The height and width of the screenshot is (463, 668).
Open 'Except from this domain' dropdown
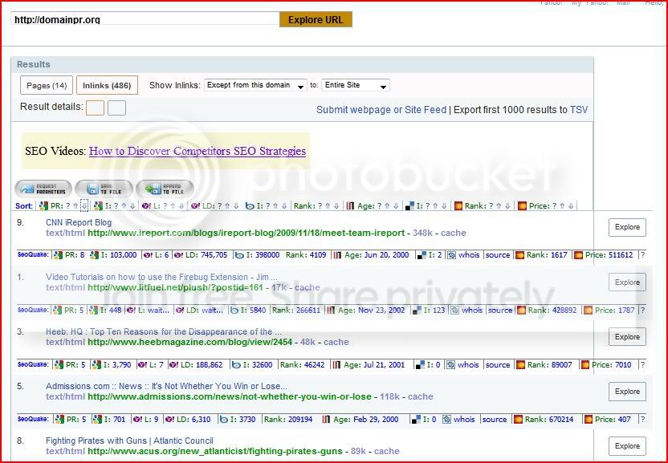click(x=255, y=85)
